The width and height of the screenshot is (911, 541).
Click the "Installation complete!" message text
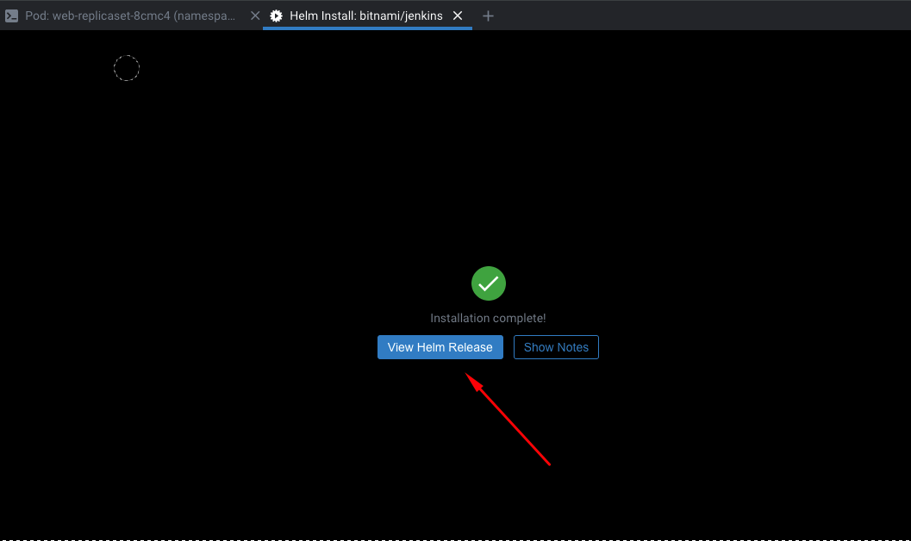488,318
